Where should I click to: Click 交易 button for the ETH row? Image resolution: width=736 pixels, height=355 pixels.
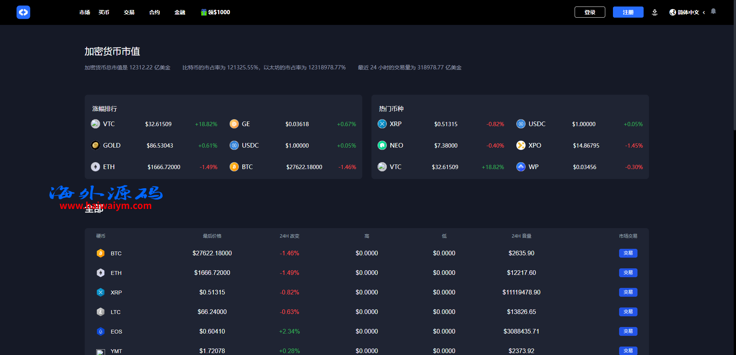[x=628, y=273]
